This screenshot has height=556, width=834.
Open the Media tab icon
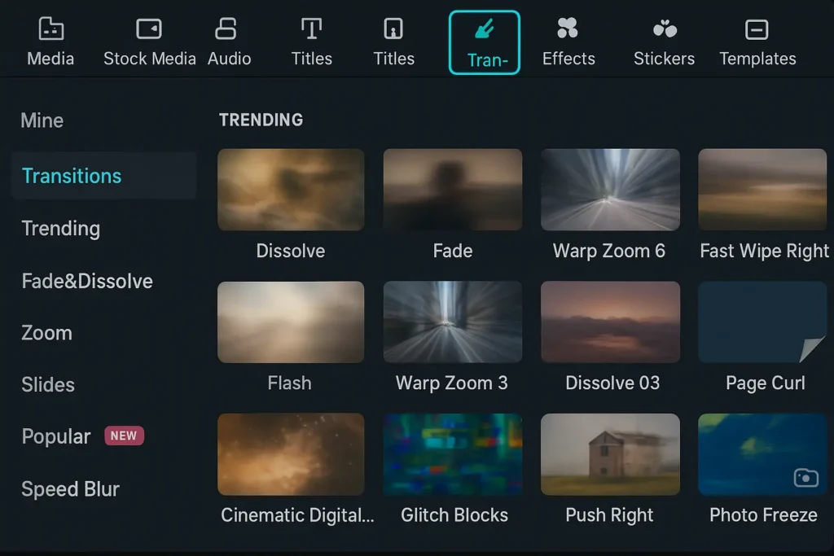pos(50,30)
